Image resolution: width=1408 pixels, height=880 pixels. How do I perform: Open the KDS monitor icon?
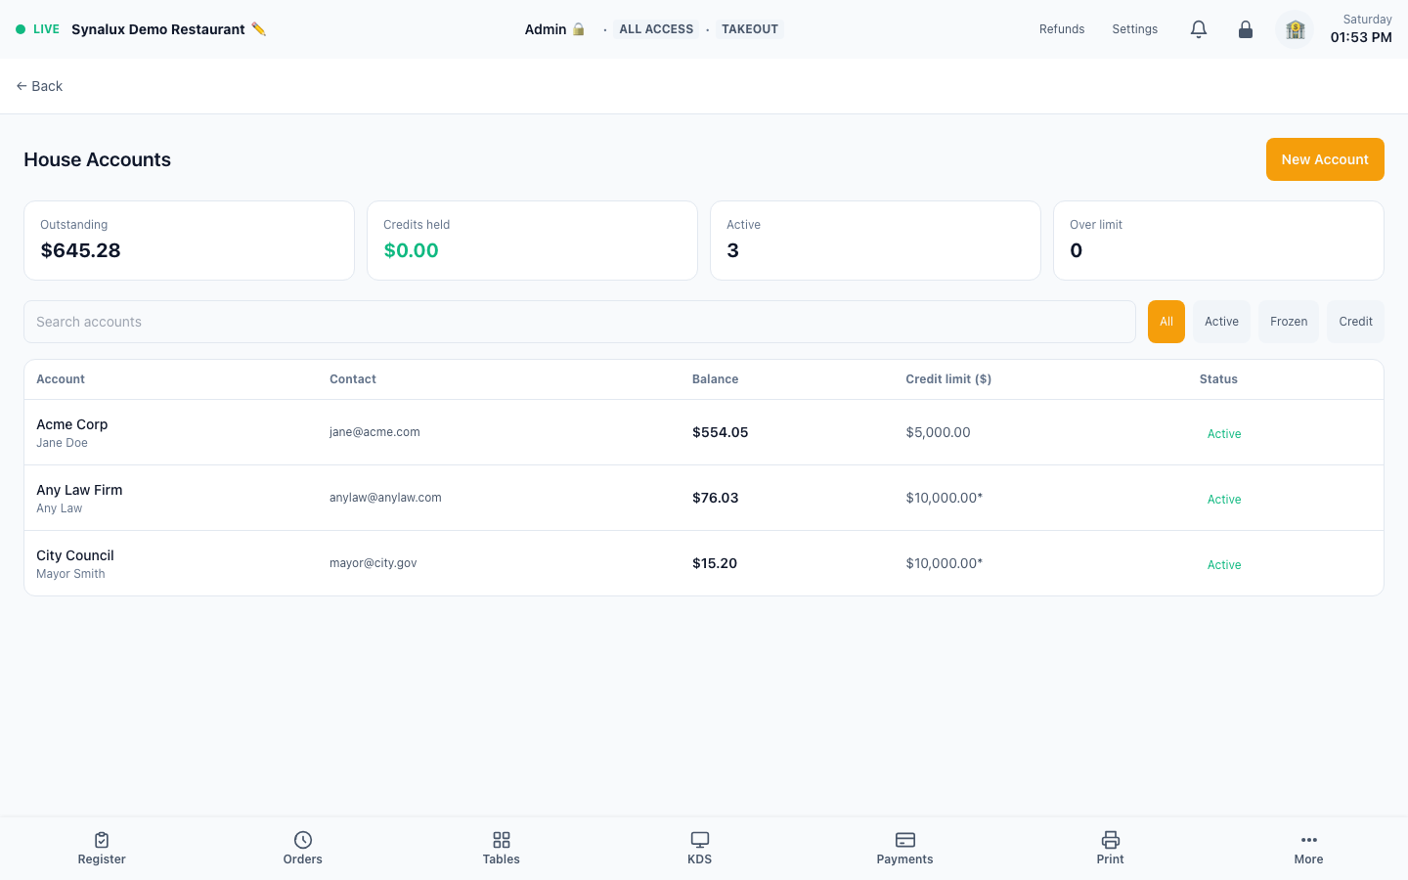click(x=700, y=840)
